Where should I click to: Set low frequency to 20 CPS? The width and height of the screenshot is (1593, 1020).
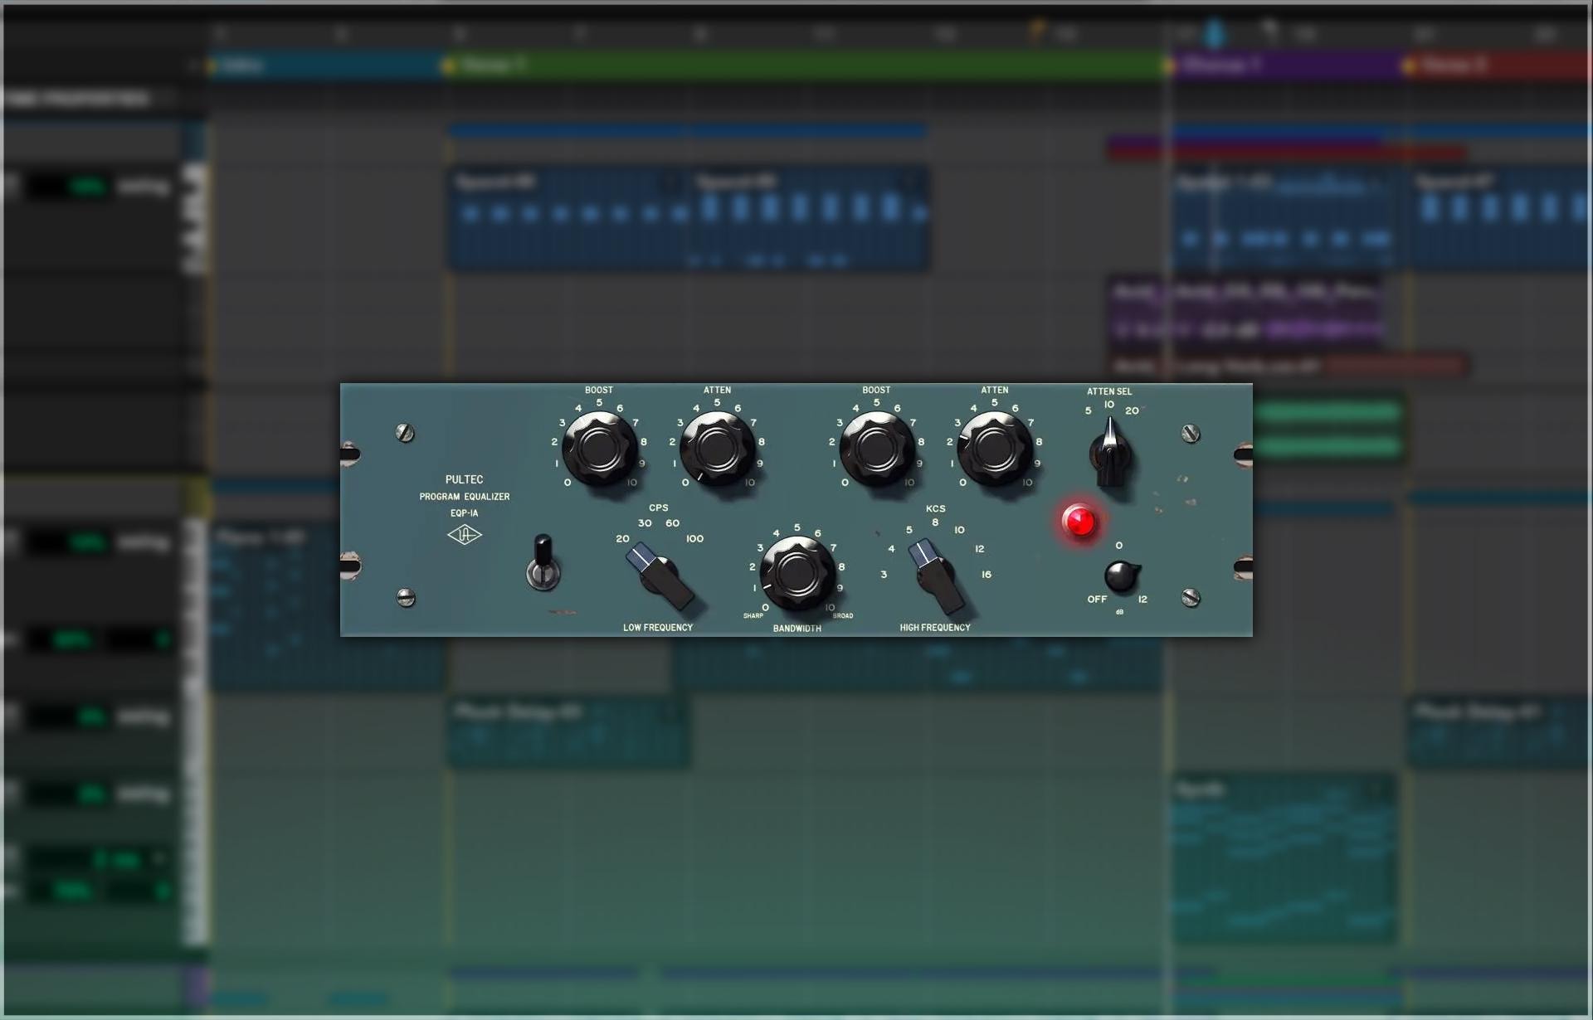622,539
